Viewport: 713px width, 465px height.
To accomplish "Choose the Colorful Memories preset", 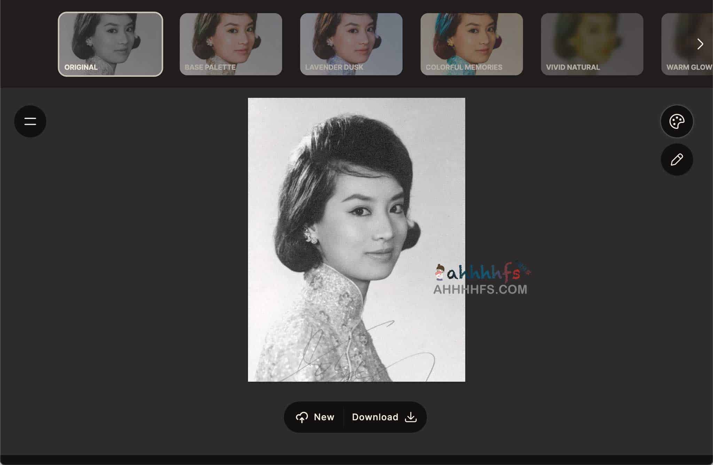I will point(472,44).
